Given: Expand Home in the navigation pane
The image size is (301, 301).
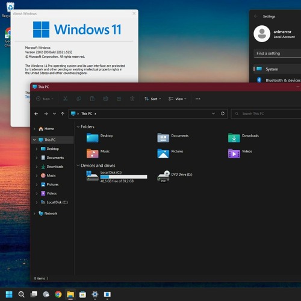Looking at the screenshot, I should 34,129.
